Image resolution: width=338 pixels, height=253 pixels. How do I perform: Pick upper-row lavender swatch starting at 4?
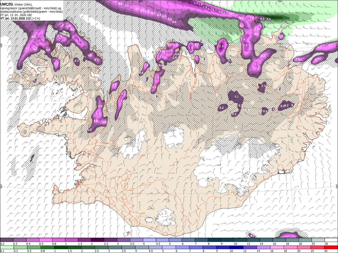coord(149,240)
